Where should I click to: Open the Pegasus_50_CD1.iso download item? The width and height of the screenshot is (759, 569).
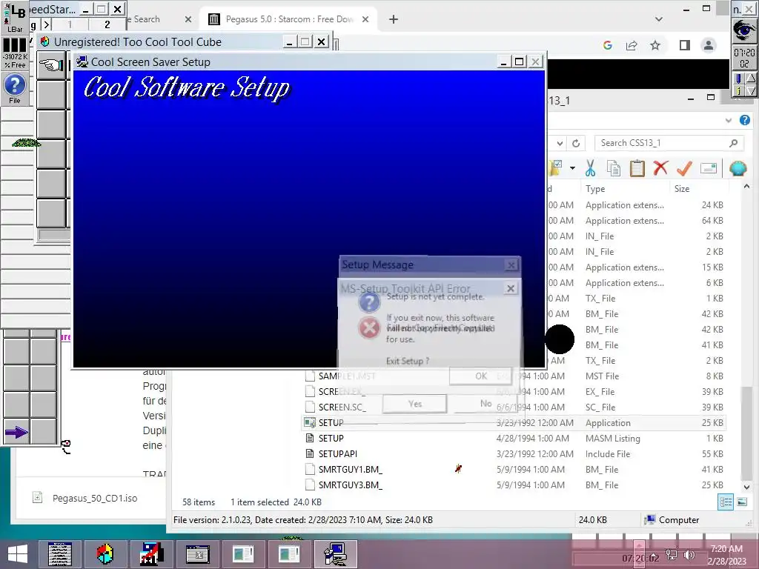pos(85,498)
